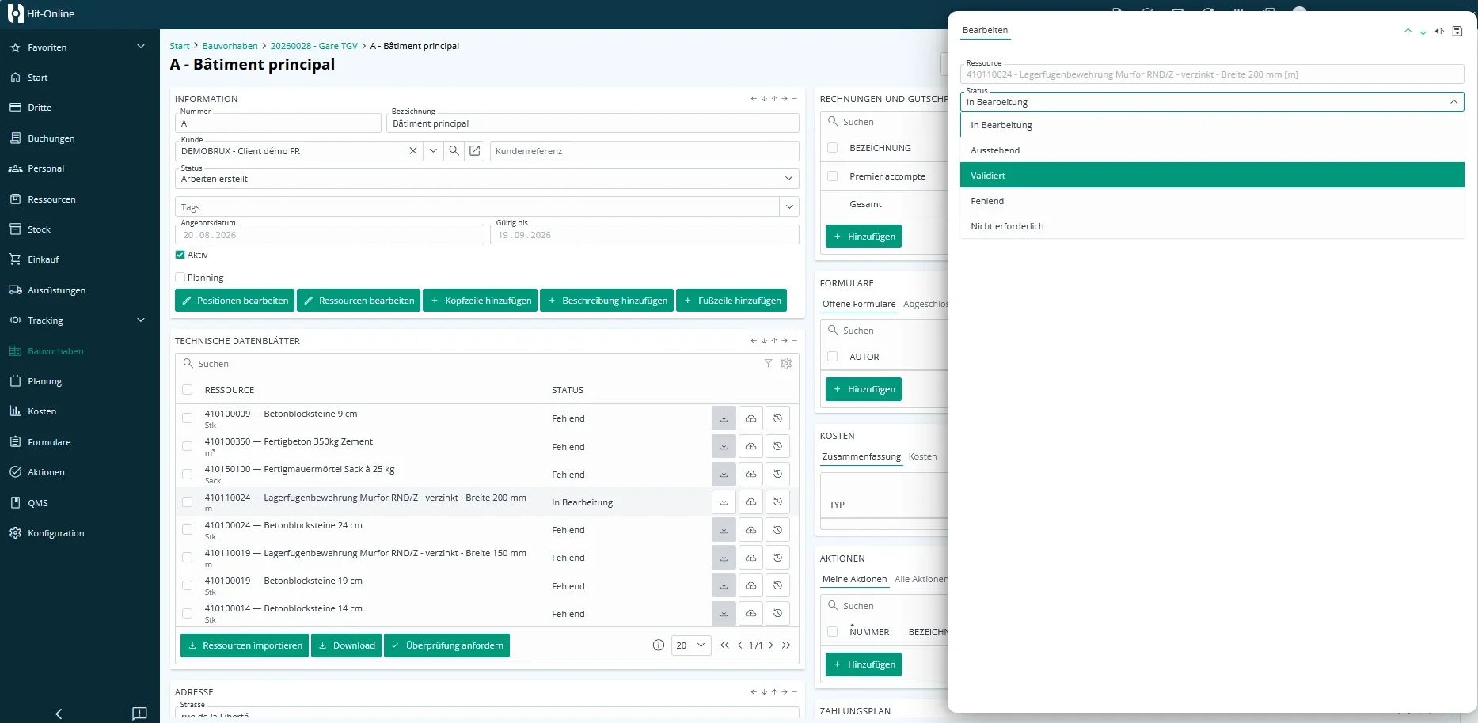Image resolution: width=1478 pixels, height=723 pixels.
Task: Enable the Planning checkbox
Action: [180, 278]
